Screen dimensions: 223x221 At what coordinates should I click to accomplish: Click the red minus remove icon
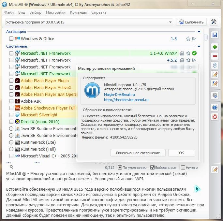coord(215,56)
